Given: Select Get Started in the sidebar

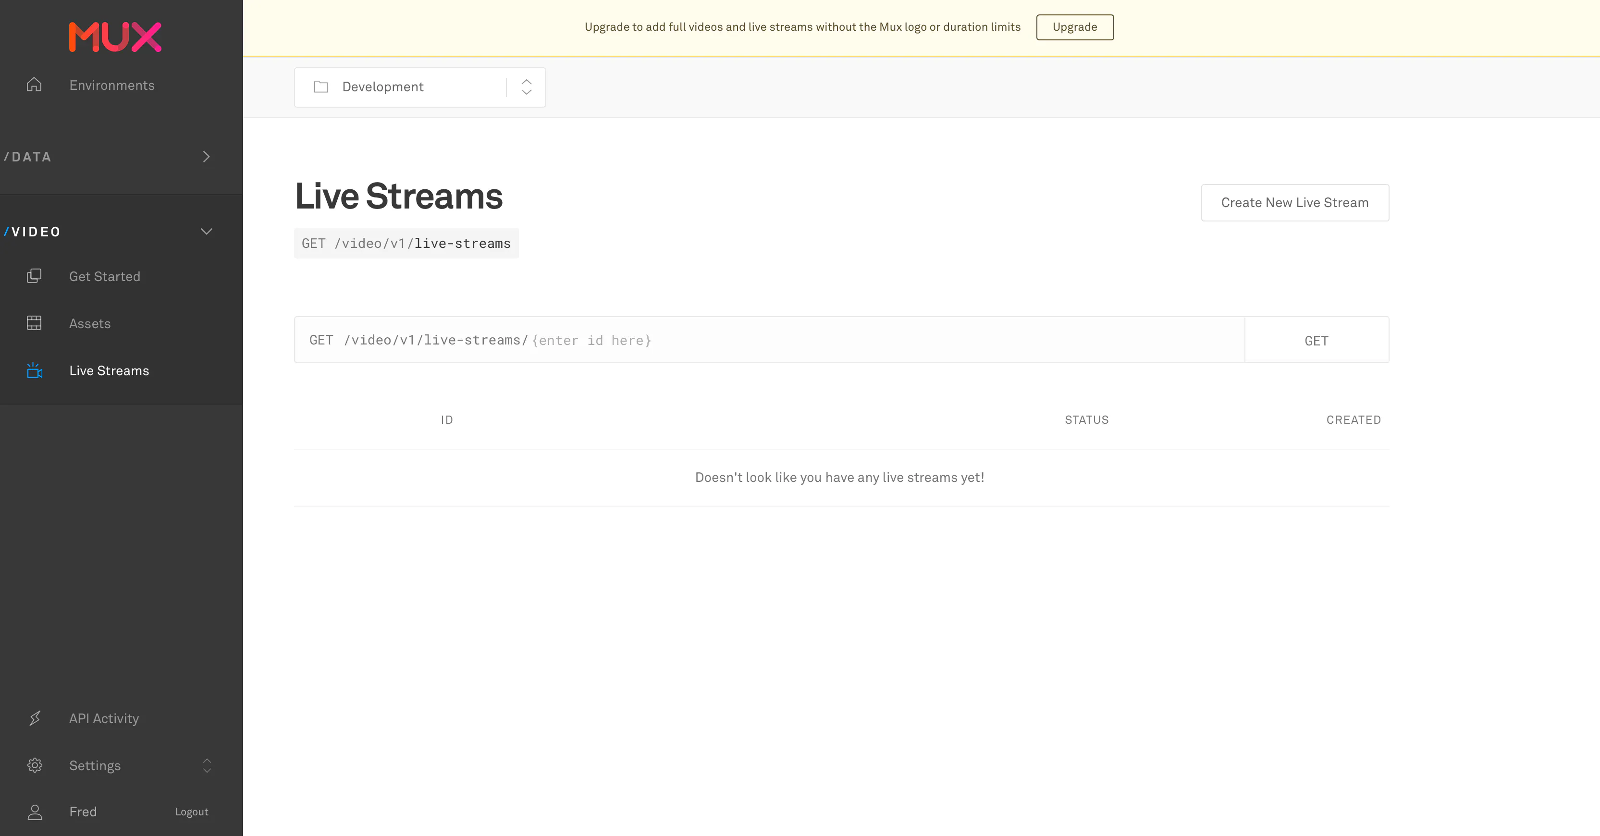Looking at the screenshot, I should 104,276.
